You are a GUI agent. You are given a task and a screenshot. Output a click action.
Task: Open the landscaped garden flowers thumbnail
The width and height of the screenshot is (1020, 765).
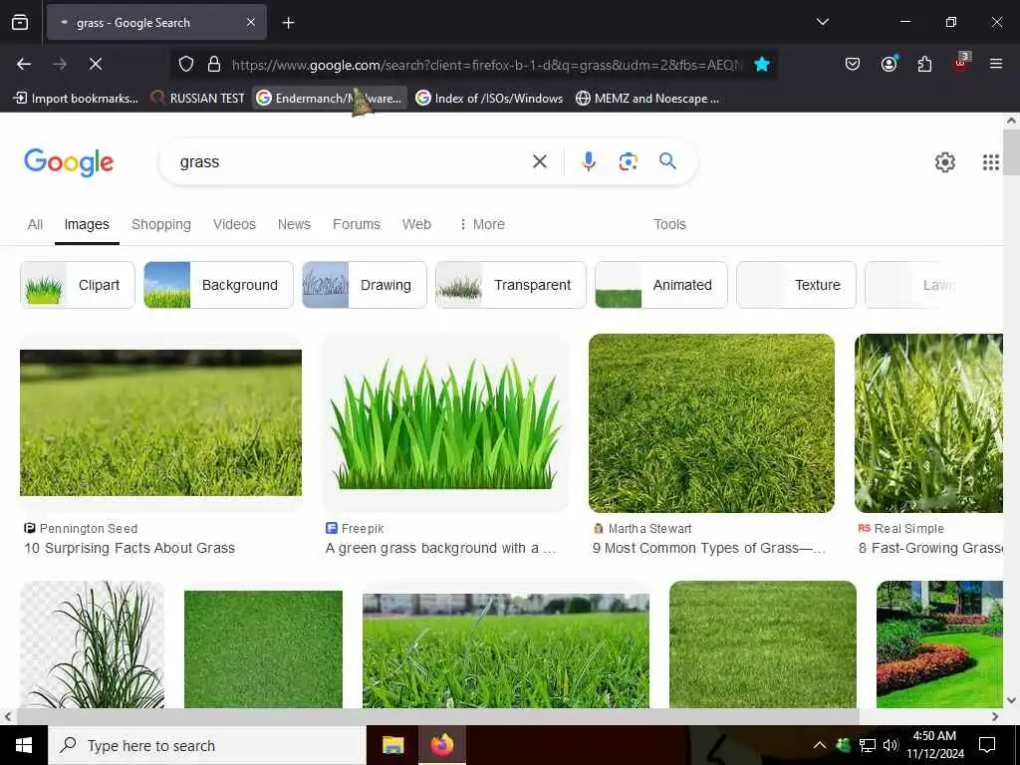(x=939, y=644)
